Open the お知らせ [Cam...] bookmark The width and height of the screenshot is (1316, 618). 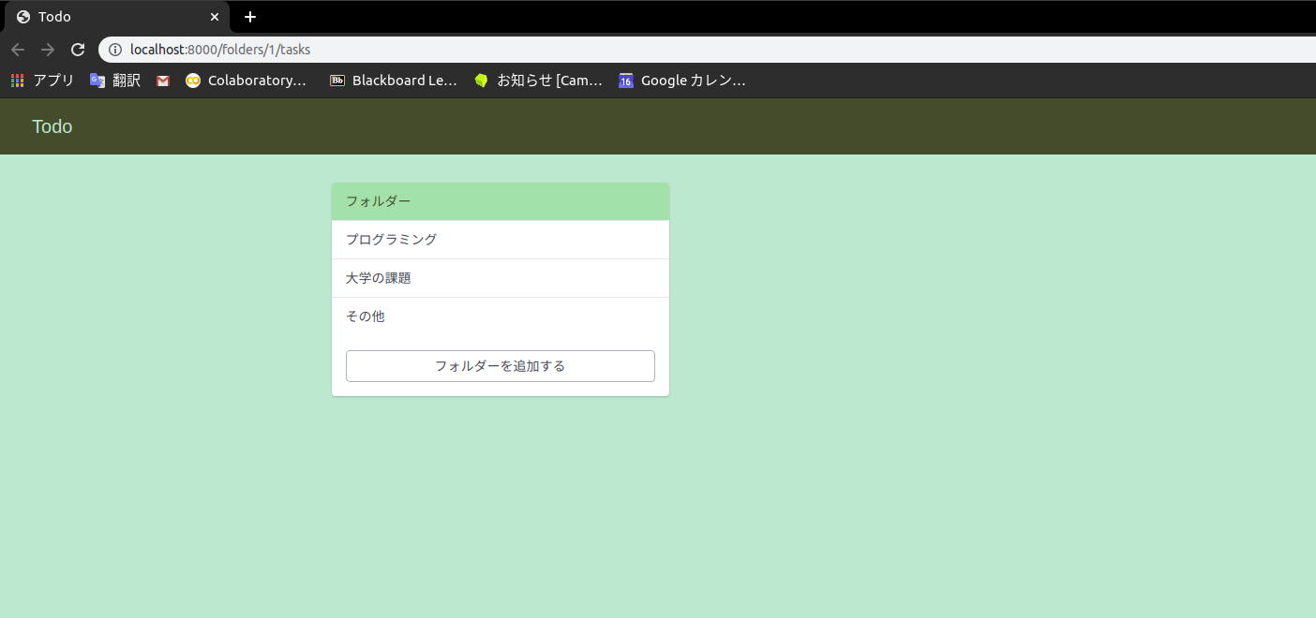click(x=538, y=81)
